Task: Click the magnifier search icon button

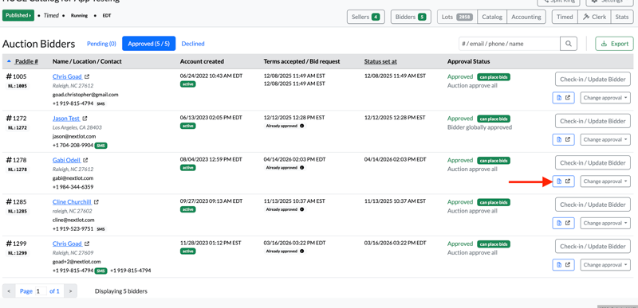Action: [x=569, y=44]
